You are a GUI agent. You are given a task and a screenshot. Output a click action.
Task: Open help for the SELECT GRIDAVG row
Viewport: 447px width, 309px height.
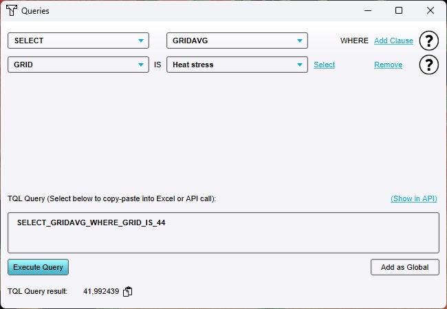pos(428,41)
